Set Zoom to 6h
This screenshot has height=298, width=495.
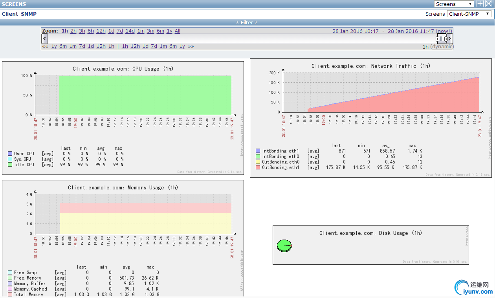pyautogui.click(x=91, y=31)
